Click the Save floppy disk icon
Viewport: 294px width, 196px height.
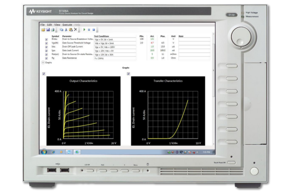click(48, 30)
